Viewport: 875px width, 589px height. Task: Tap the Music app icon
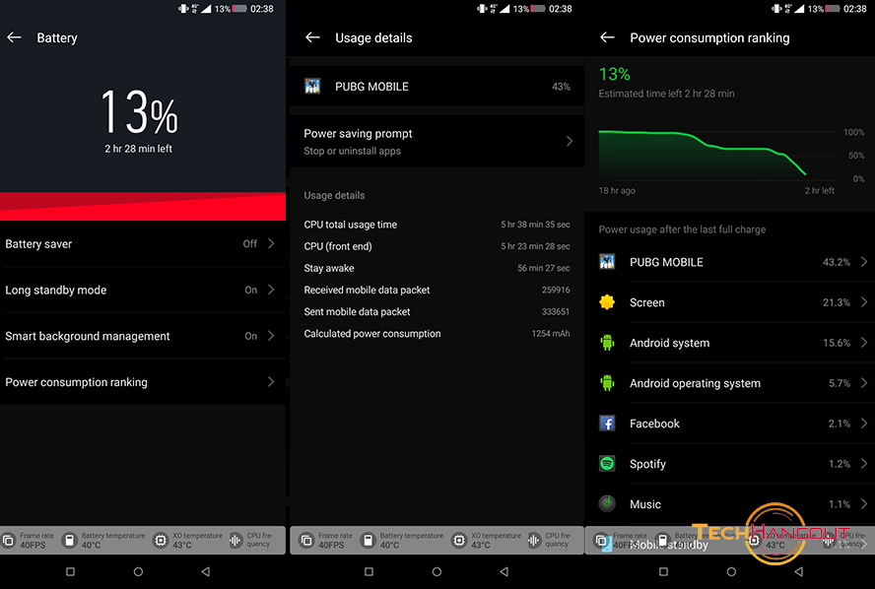pos(607,503)
